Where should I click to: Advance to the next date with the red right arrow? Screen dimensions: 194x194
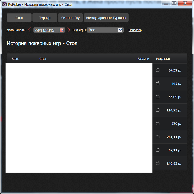pos(69,30)
